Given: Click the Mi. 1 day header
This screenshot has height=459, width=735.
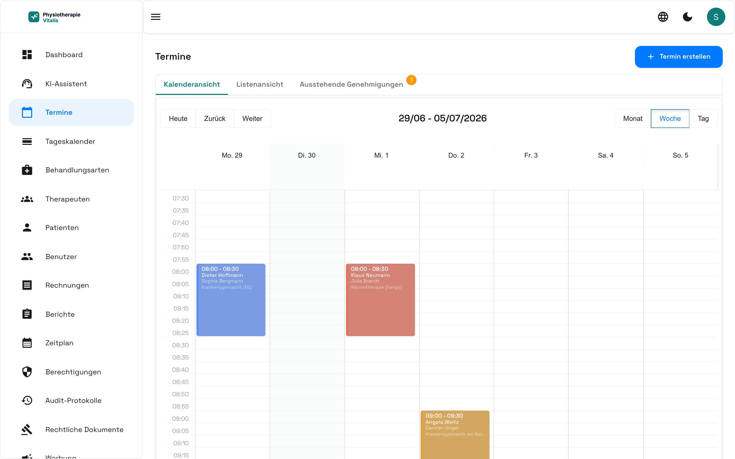Looking at the screenshot, I should pos(382,156).
